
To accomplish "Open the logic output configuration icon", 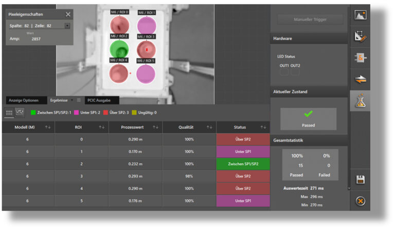I will 361,57.
